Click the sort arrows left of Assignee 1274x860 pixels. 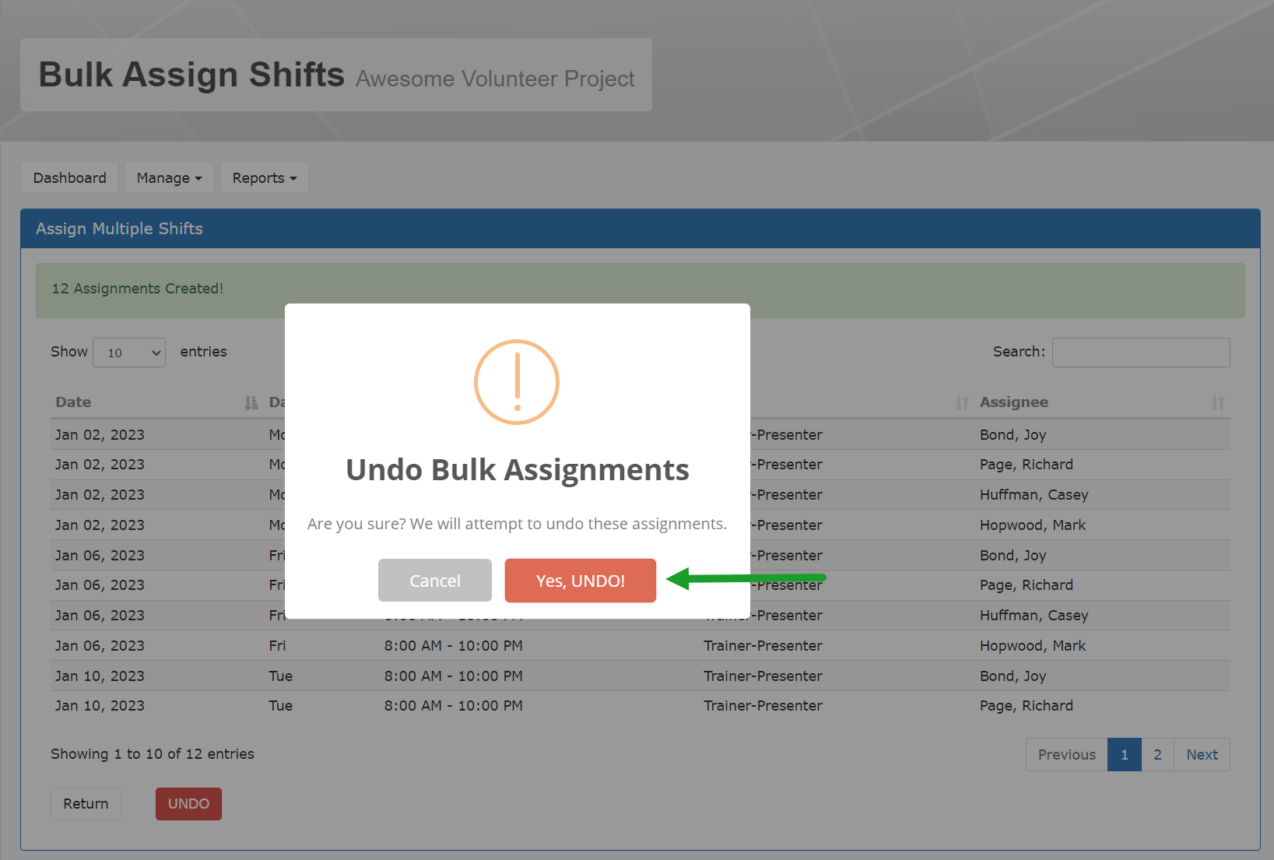click(962, 403)
